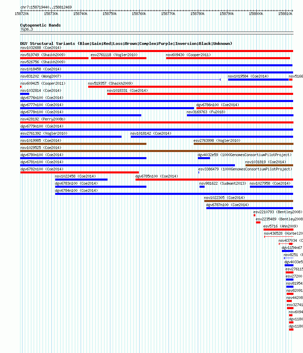Click the 158760k ruler tick label
This screenshot has width=303, height=353.
[139, 14]
